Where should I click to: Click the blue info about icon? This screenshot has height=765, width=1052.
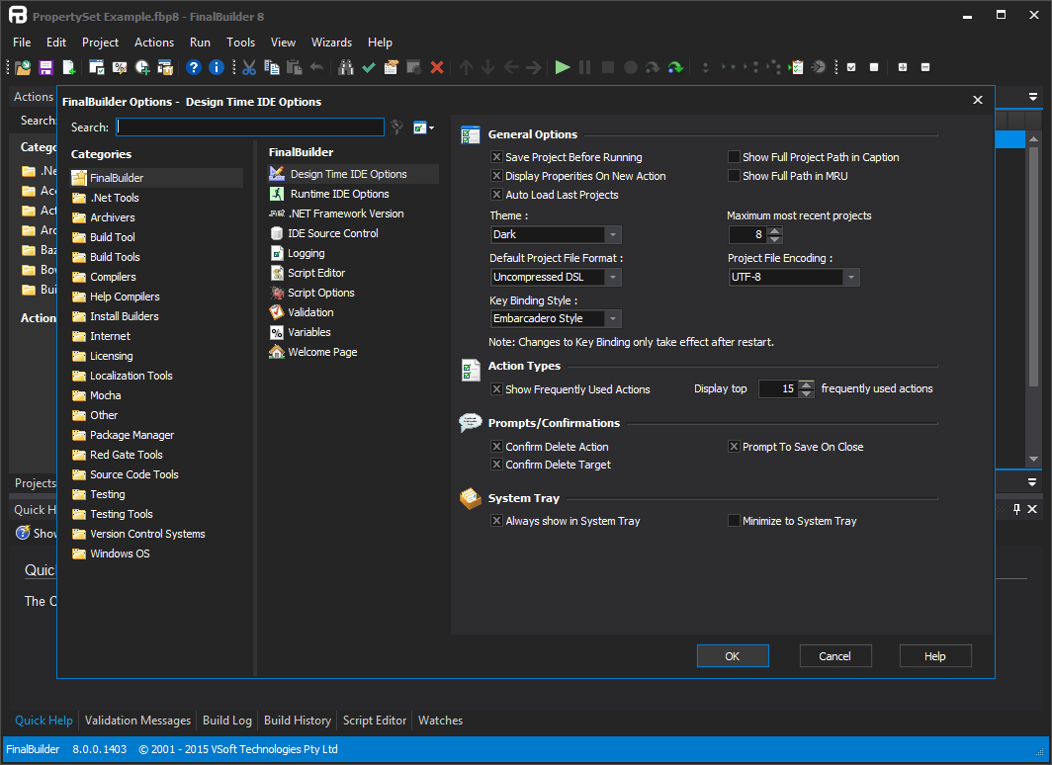pyautogui.click(x=216, y=67)
